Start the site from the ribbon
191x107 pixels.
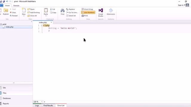[x=13, y=9]
